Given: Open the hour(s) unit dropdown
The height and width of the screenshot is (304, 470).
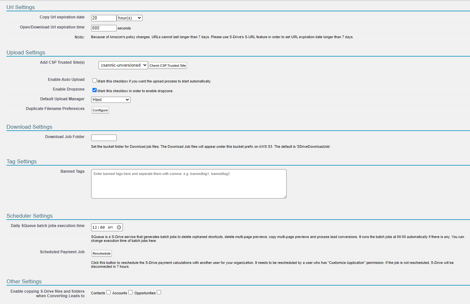Looking at the screenshot, I should (130, 18).
